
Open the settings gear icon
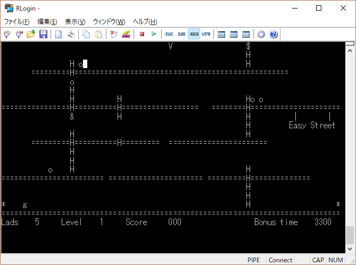[261, 34]
